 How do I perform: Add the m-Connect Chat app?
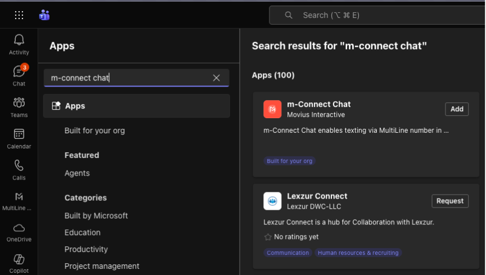point(457,109)
